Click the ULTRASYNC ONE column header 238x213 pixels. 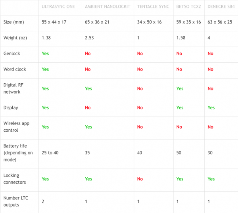58,7
